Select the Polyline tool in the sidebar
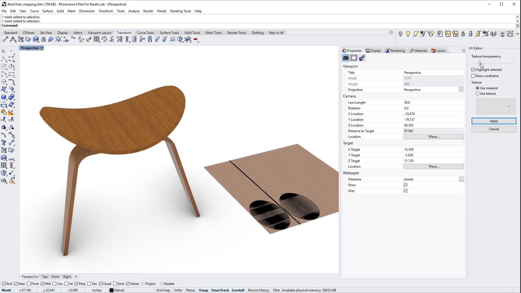This screenshot has width=521, height=293. (x=4, y=59)
